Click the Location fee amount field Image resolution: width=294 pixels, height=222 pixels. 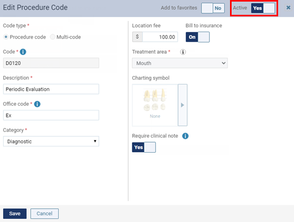[160, 37]
